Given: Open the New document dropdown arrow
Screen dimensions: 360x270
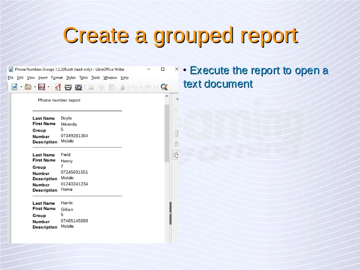Looking at the screenshot, I should pyautogui.click(x=21, y=87).
